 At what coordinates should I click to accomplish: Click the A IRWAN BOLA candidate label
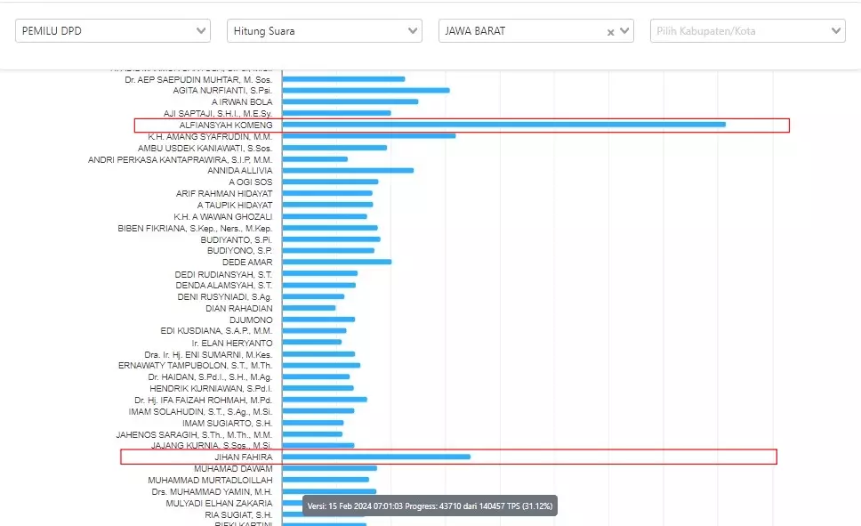[x=242, y=101]
